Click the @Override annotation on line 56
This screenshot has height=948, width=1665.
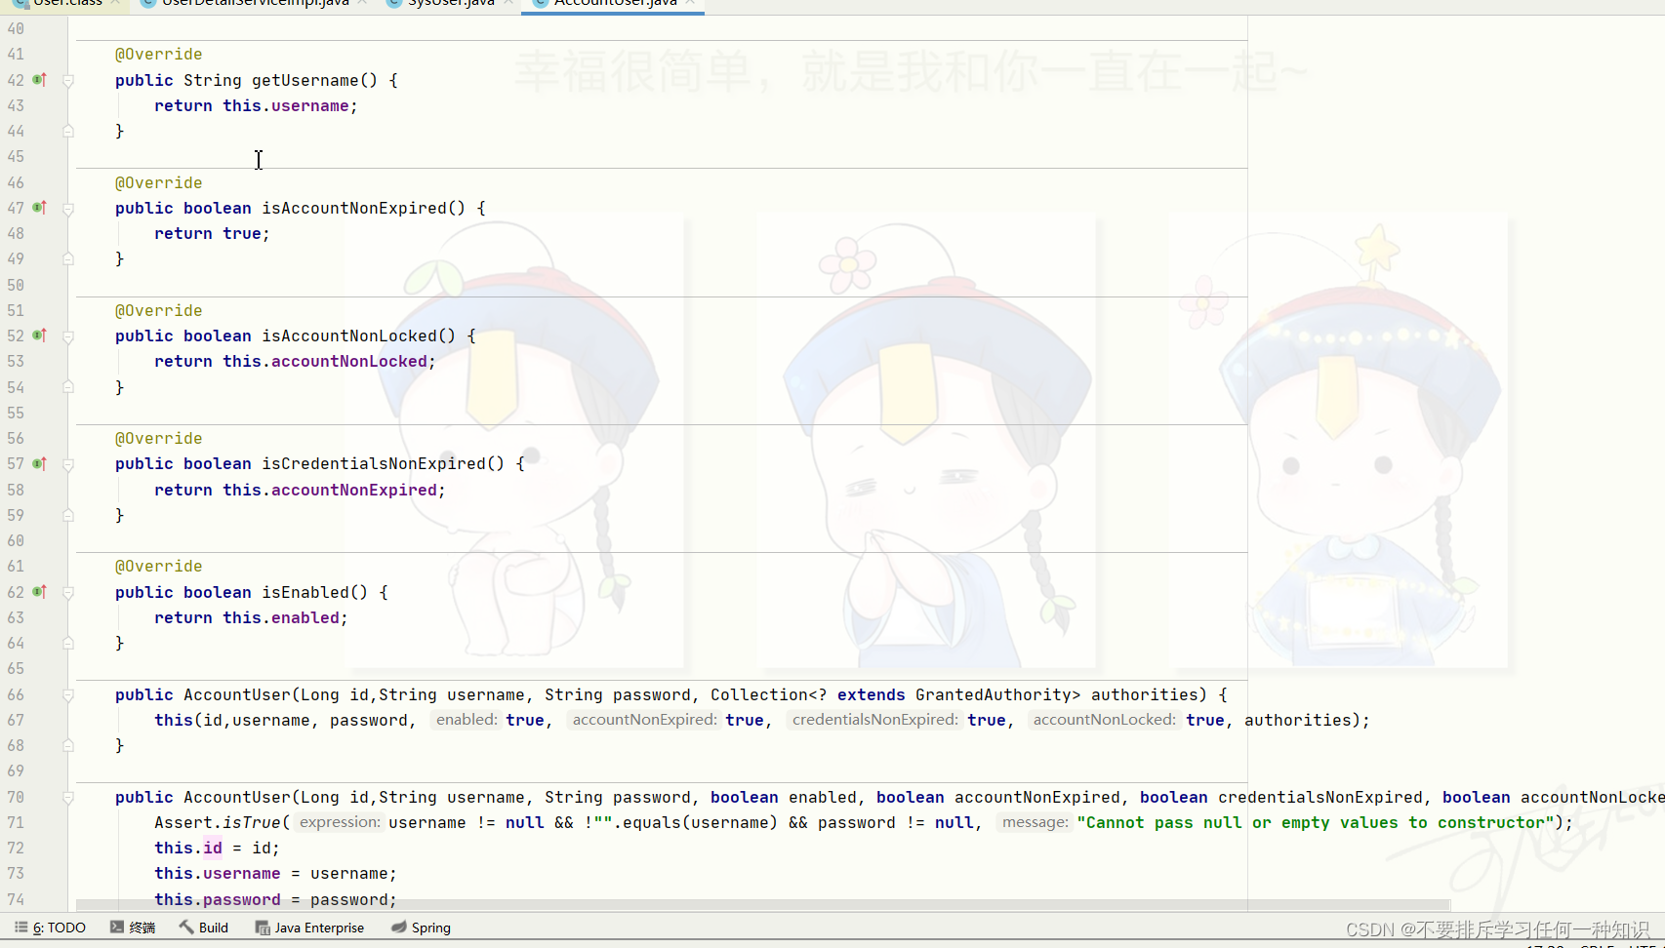(x=159, y=438)
